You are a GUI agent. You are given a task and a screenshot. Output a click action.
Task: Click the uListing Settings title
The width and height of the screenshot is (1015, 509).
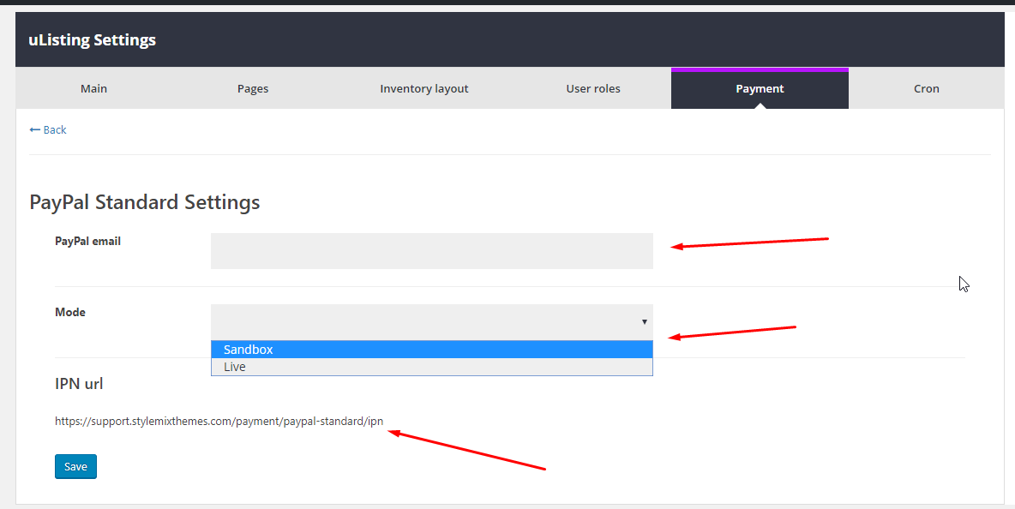tap(92, 39)
